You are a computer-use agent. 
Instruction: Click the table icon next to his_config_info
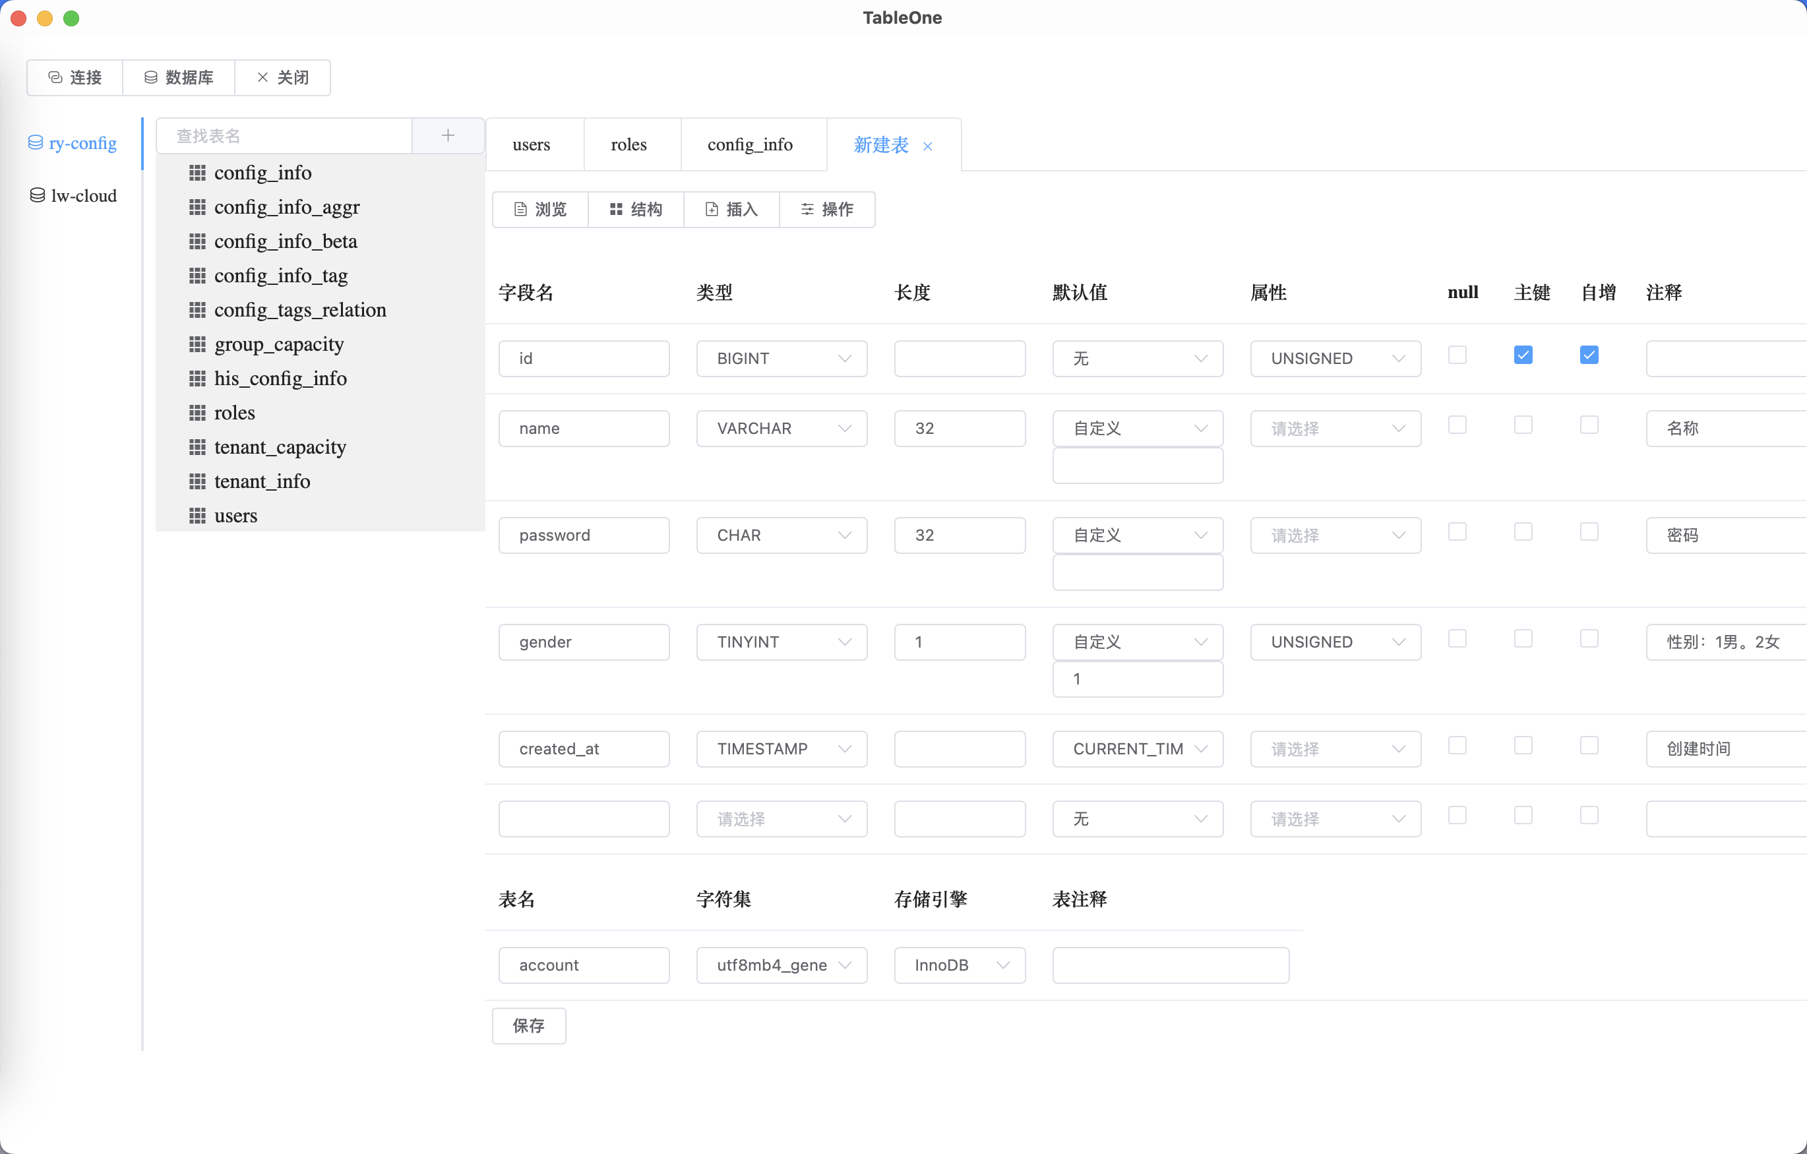tap(197, 379)
